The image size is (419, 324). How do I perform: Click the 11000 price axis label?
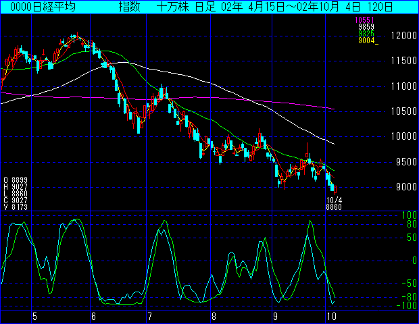[x=403, y=86]
